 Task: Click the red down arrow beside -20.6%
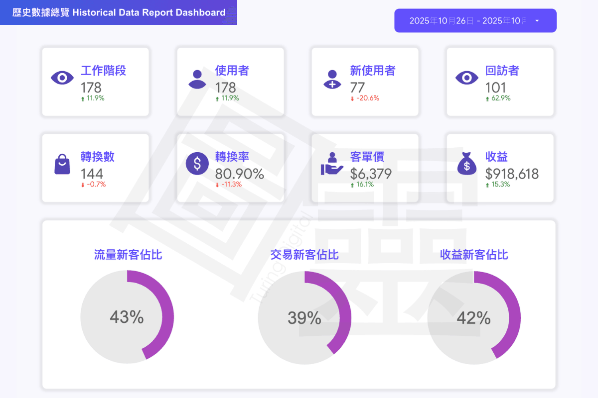tap(352, 99)
